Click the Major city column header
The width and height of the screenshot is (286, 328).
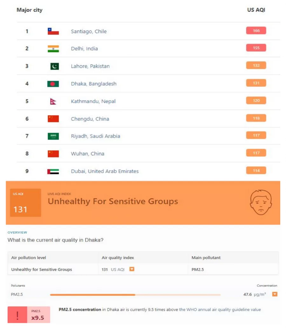tap(30, 10)
